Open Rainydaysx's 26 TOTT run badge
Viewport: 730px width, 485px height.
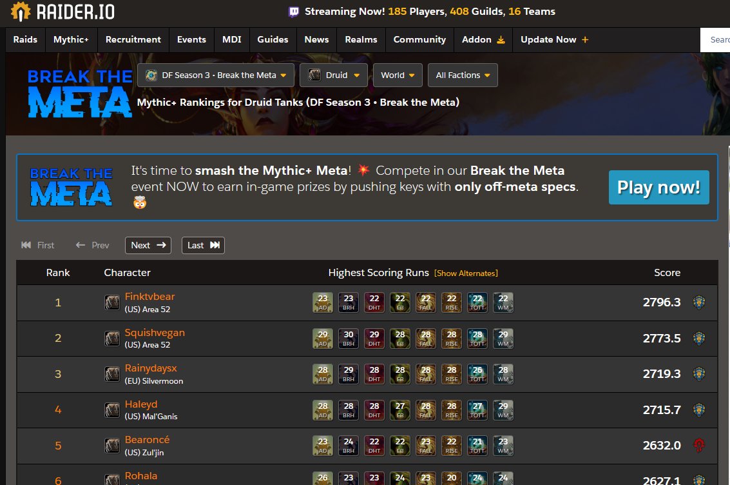[x=477, y=373]
